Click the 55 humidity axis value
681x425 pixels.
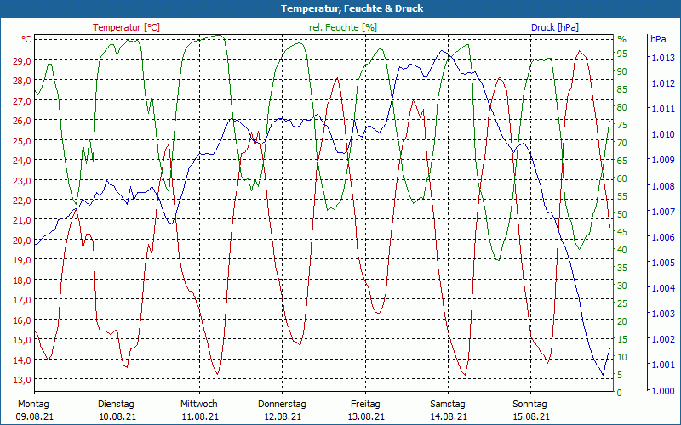tap(622, 196)
